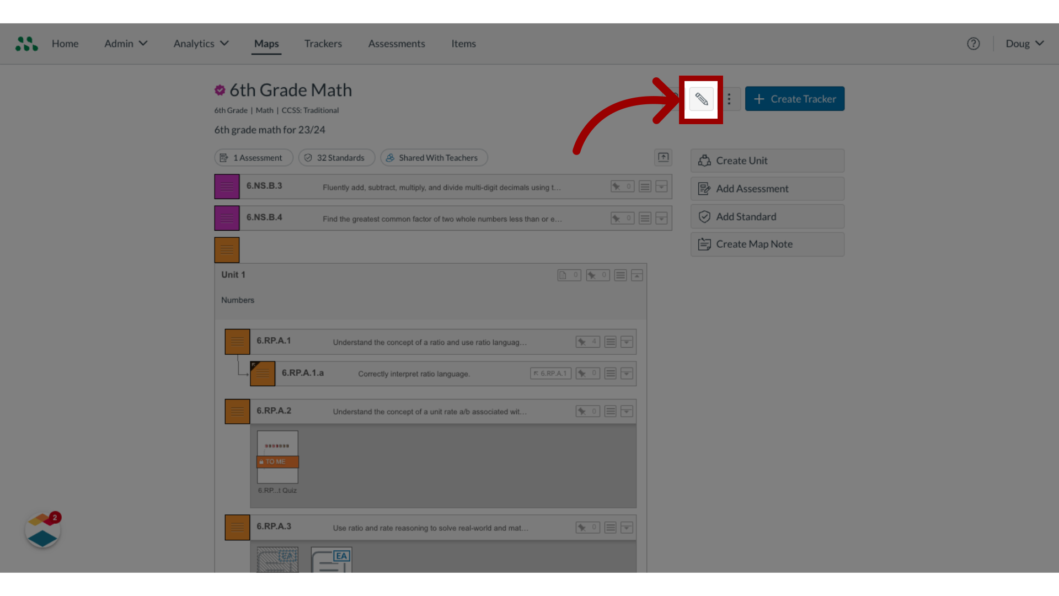The image size is (1059, 596).
Task: Open the floating help widget with badge
Action: (x=42, y=530)
